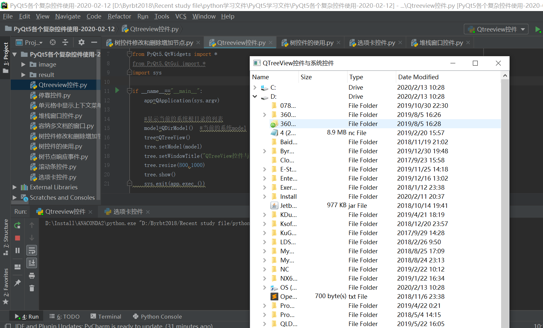The height and width of the screenshot is (328, 543).
Task: Expand External Libraries in Project tree
Action: [x=15, y=187]
